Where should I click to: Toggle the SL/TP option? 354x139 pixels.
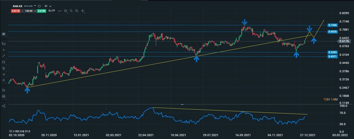(51, 11)
